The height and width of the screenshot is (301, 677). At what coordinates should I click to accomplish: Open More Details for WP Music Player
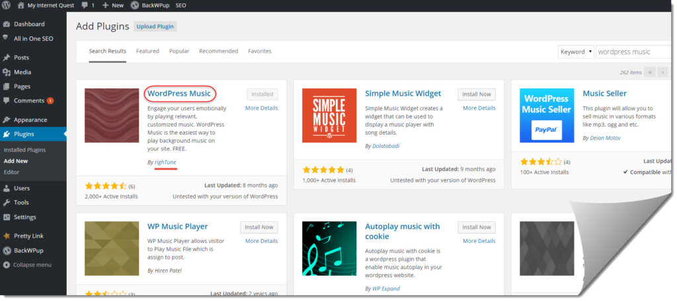(x=262, y=241)
